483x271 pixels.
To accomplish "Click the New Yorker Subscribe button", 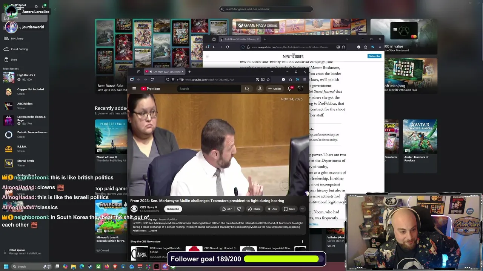I will point(374,56).
